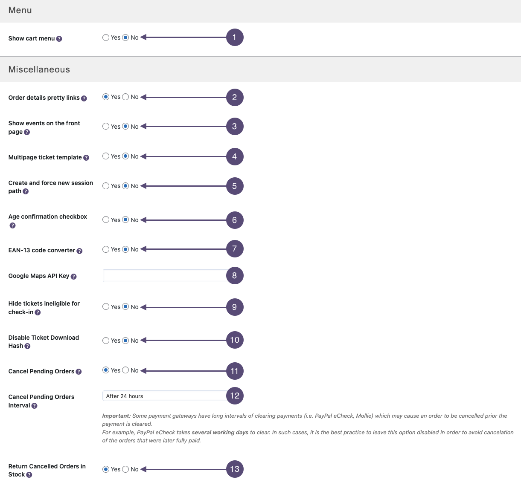Click help icon next to Show cart menu
The width and height of the screenshot is (521, 491).
59,39
